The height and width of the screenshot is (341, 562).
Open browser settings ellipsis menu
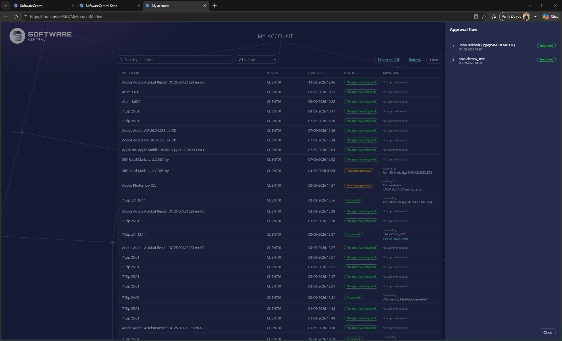pyautogui.click(x=536, y=17)
